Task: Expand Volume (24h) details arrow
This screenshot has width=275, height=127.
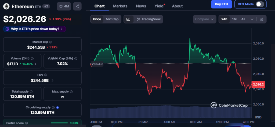Action: tap(36, 64)
